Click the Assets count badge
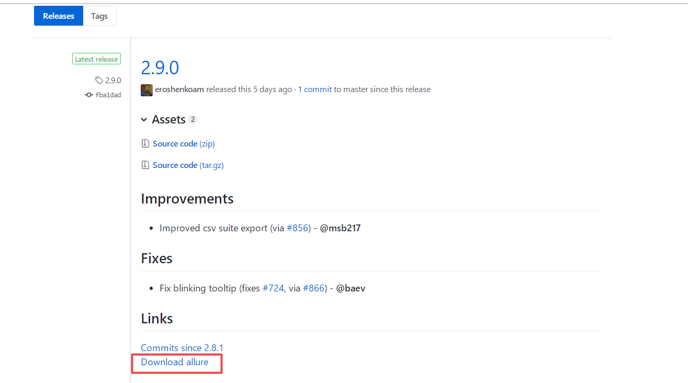 [193, 120]
